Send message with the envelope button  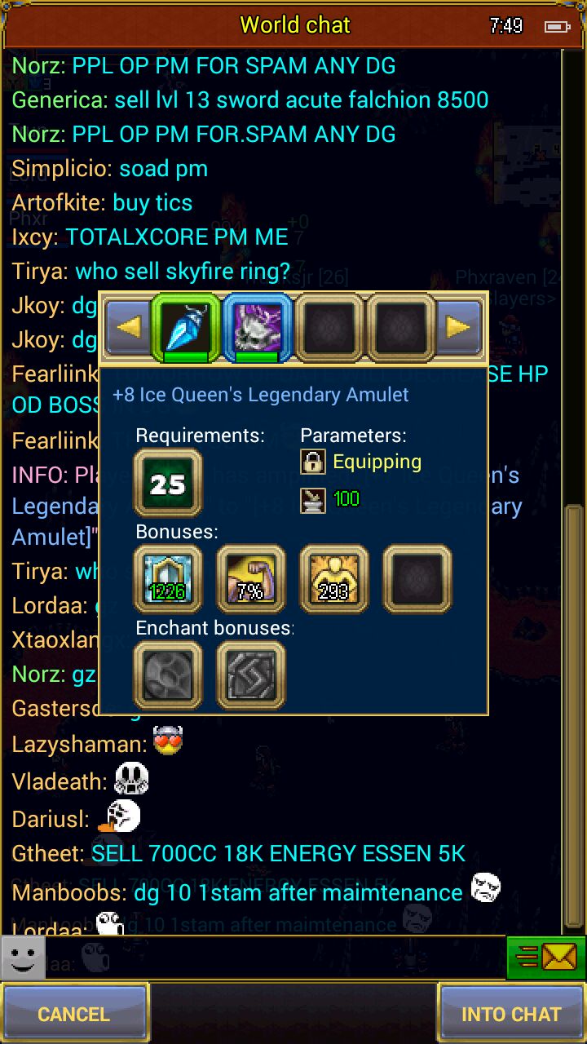(545, 958)
